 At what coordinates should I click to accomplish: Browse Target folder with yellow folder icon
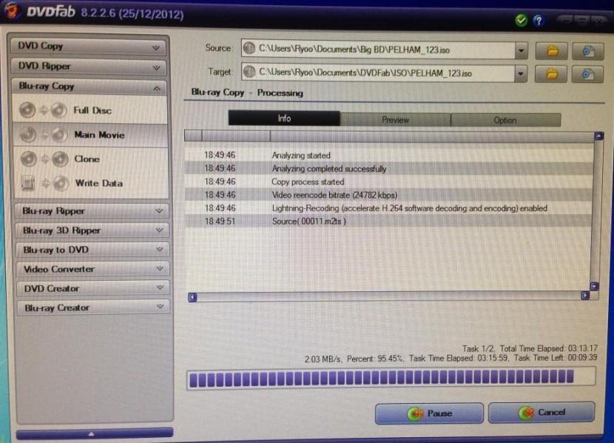(550, 73)
